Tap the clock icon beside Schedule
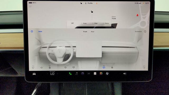Screen dimensions: 169x95 coord(145,32)
